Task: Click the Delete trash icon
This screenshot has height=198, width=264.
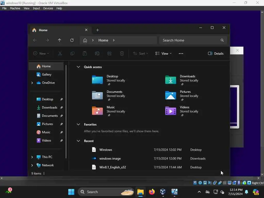Action: 122,54
